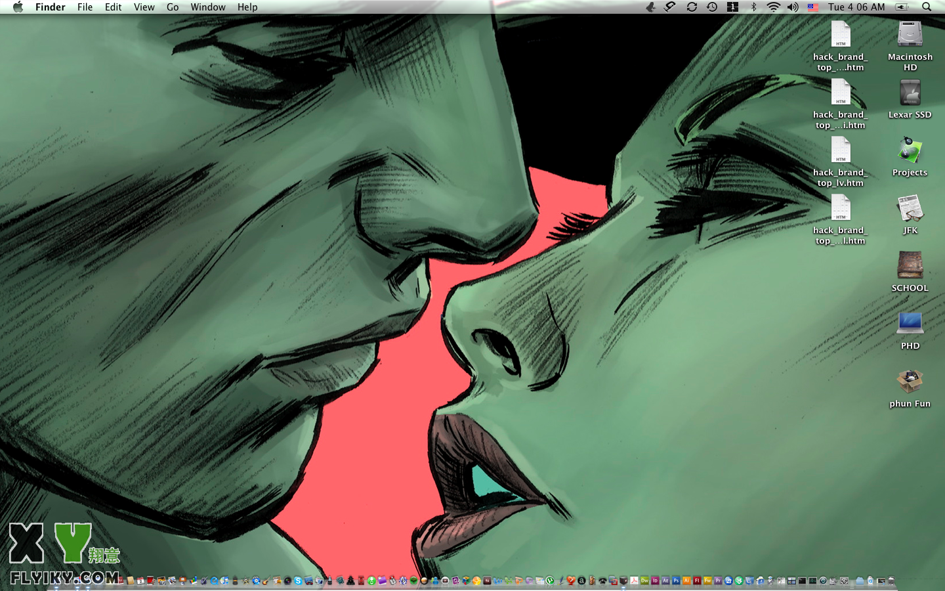Select the PHD desktop icon
Viewport: 945px width, 591px height.
[x=910, y=324]
